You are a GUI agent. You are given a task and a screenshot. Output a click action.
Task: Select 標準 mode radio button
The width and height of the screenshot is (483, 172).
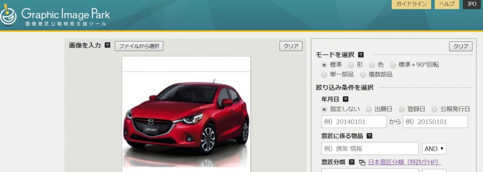click(324, 65)
